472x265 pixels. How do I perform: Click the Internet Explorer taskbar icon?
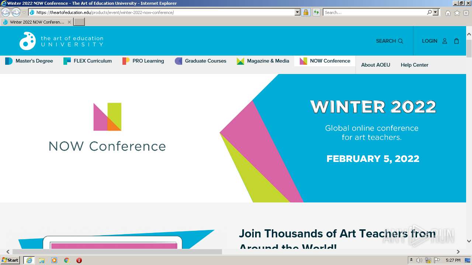point(29,260)
